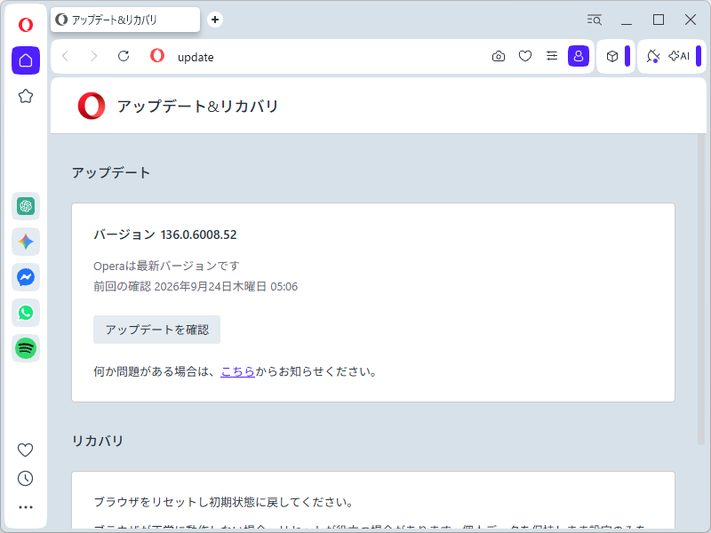The width and height of the screenshot is (711, 533).
Task: Click the Operaは最新バージョンです status text
Action: 166,266
